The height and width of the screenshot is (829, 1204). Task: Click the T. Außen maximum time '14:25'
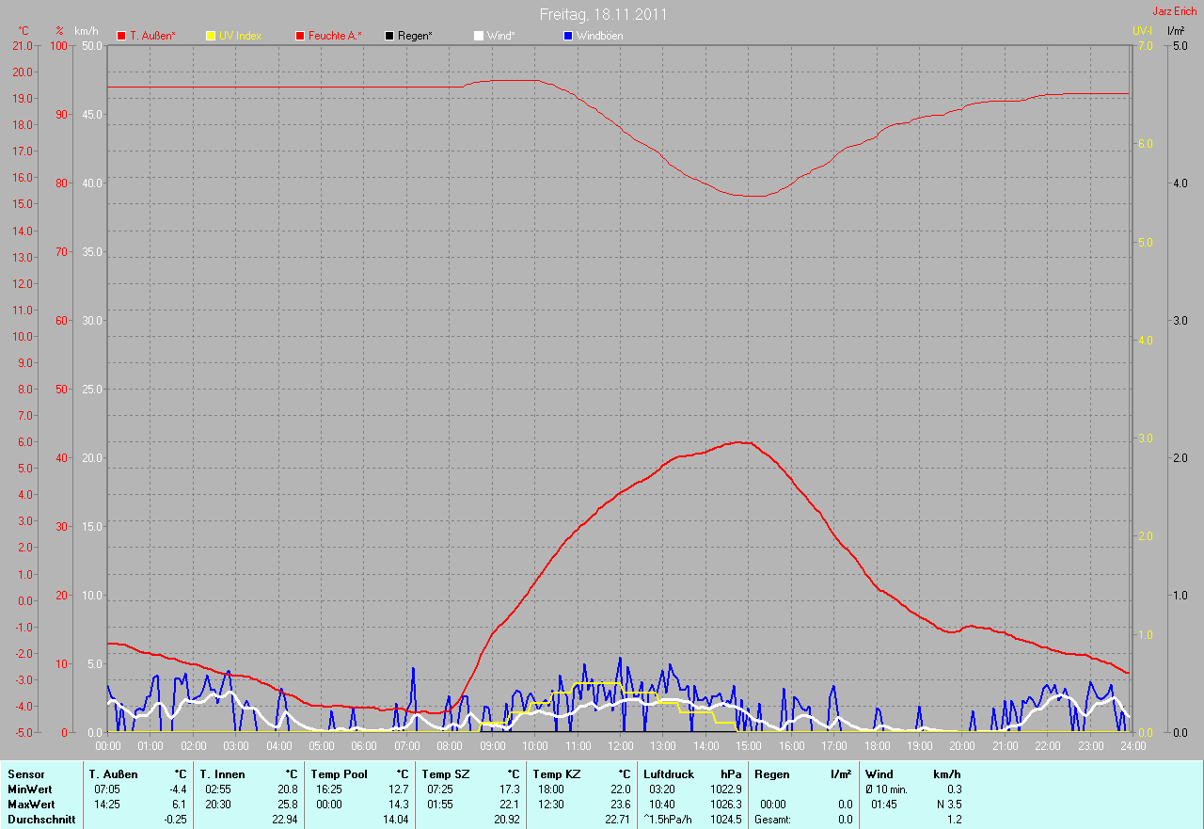point(108,805)
